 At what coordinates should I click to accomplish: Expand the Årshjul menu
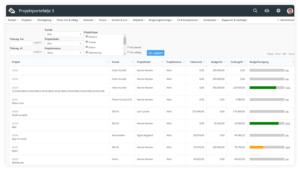(13, 20)
